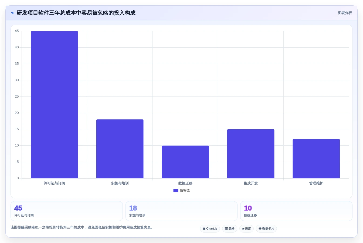Click the 数据迁移 x-axis label
The height and width of the screenshot is (243, 363).
coord(185,183)
